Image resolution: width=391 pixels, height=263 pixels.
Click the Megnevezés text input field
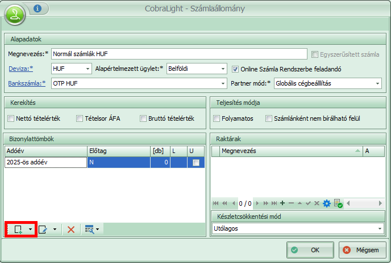point(179,54)
